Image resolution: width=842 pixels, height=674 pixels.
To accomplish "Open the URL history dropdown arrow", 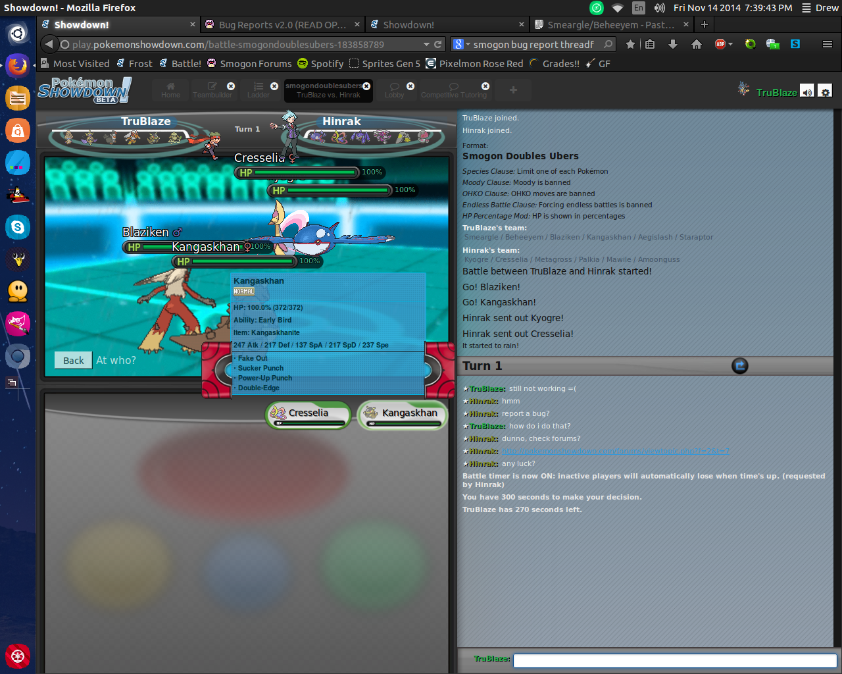I will coord(426,44).
